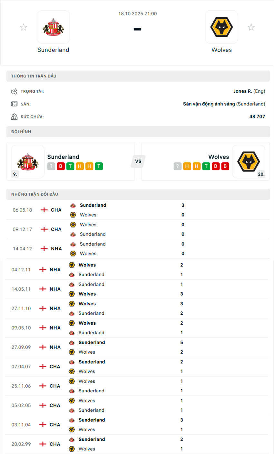
Task: Click the Sunderland mini crest in the 27.09.09 row
Action: pos(72,342)
